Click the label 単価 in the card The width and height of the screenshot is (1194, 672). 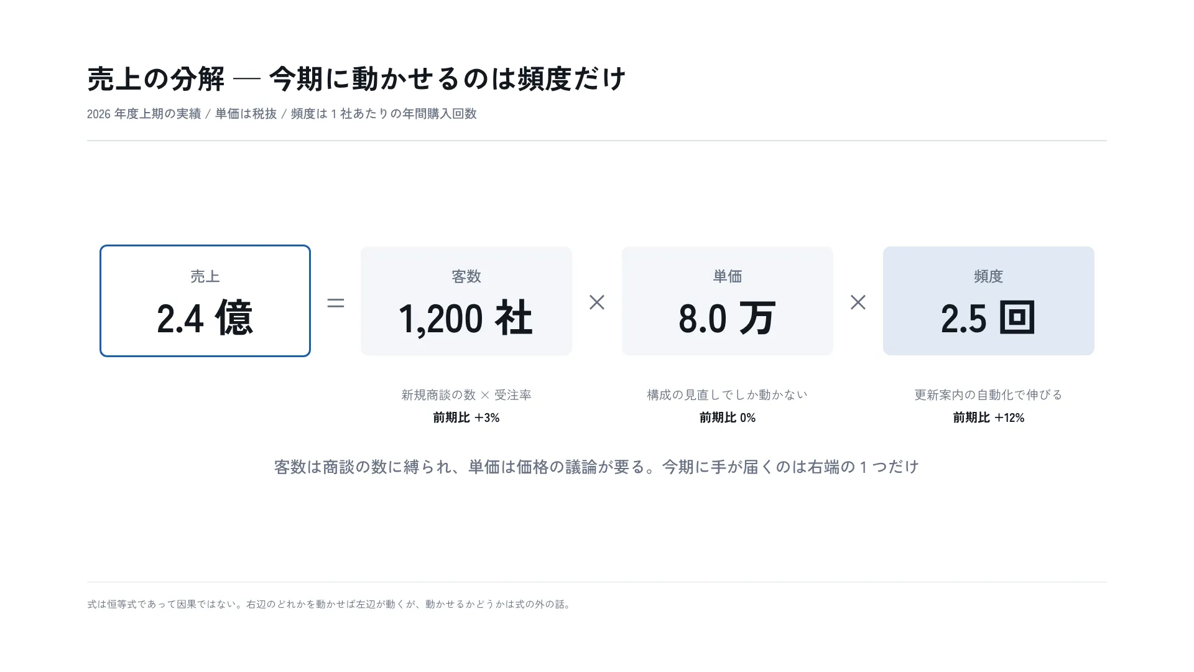point(728,276)
